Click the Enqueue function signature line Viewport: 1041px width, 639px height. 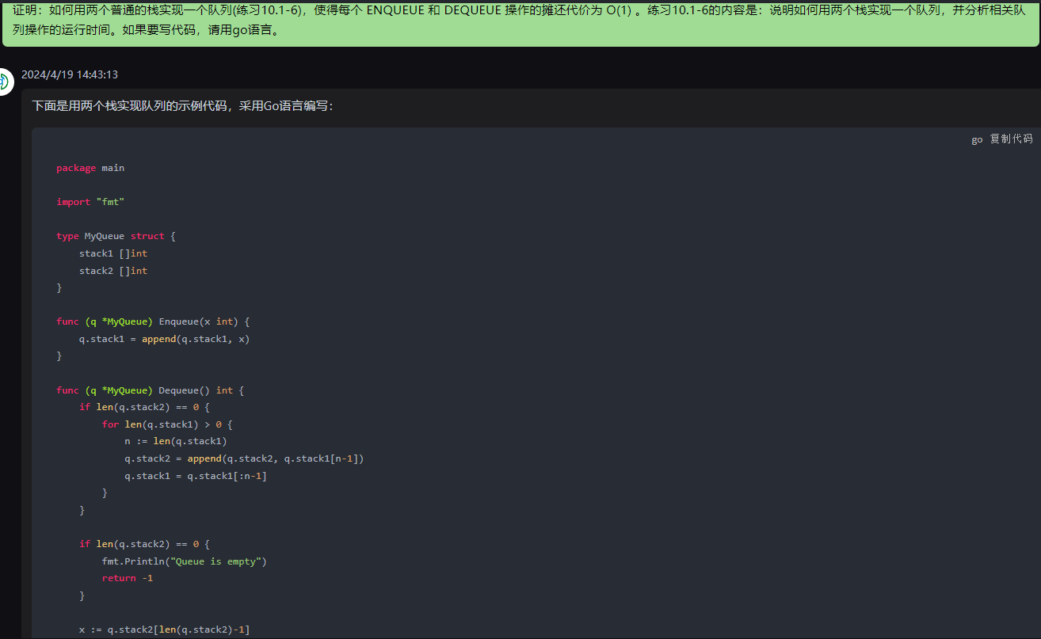coord(153,321)
